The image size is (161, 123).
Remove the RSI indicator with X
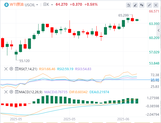click(x=6, y=69)
